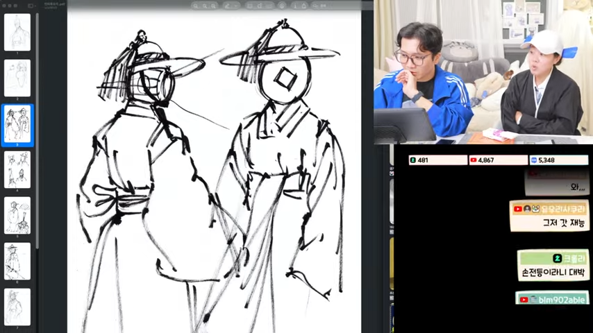Click the chat message '와,,,'

pos(578,187)
